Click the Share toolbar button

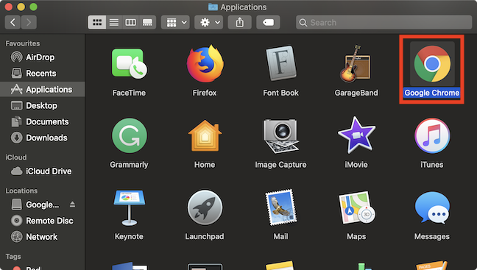(x=240, y=22)
